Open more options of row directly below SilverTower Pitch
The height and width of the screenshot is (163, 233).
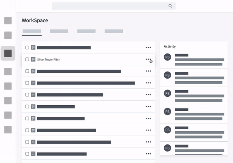click(x=148, y=71)
